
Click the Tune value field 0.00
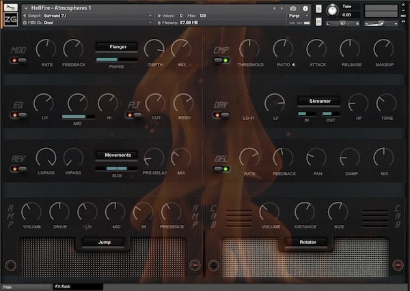coord(346,15)
